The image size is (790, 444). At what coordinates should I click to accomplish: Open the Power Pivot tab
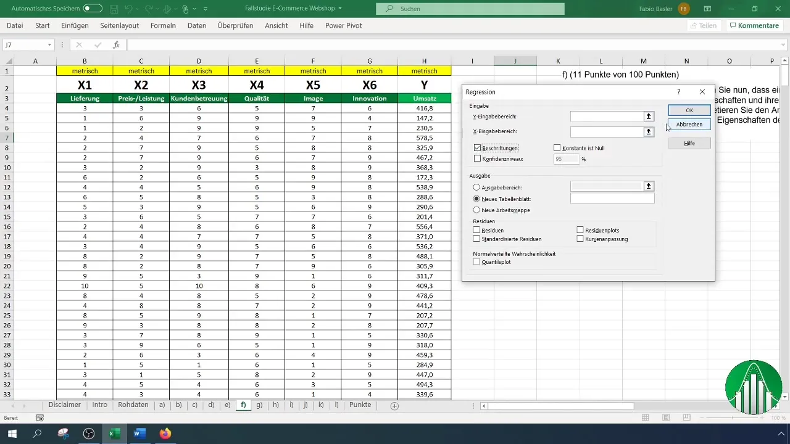click(x=344, y=25)
